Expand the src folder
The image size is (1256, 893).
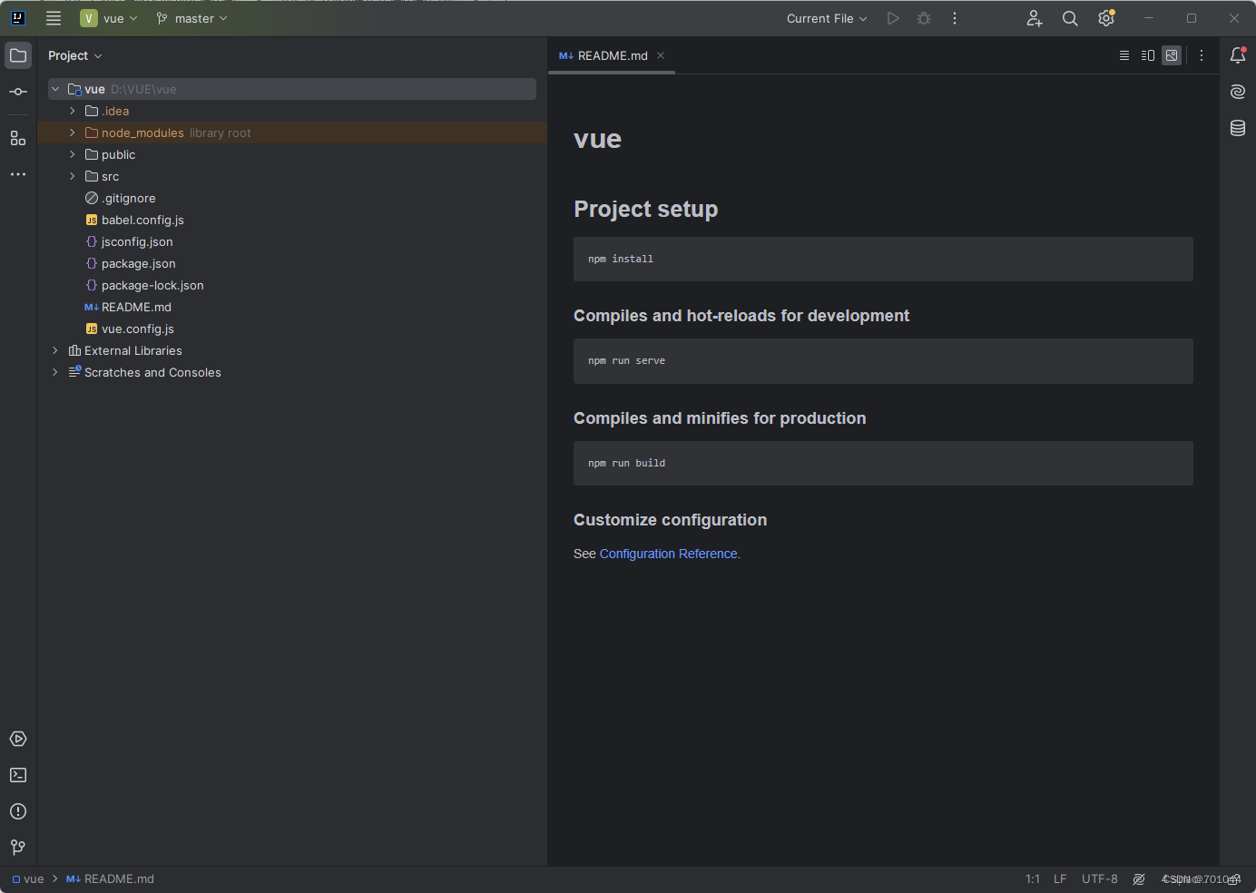pyautogui.click(x=72, y=176)
